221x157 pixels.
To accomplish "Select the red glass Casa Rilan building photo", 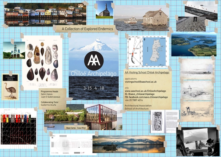I will coord(103,117).
